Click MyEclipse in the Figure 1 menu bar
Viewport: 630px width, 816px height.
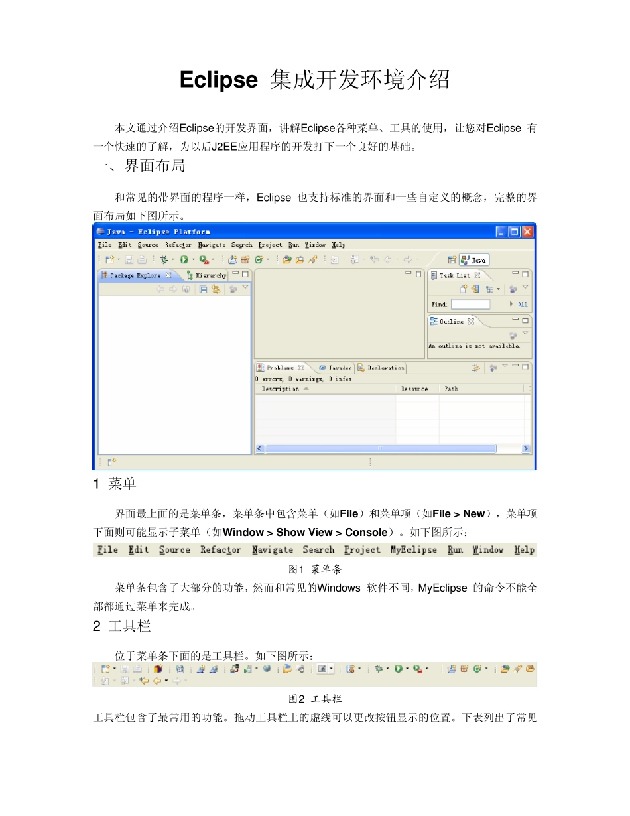pos(413,550)
